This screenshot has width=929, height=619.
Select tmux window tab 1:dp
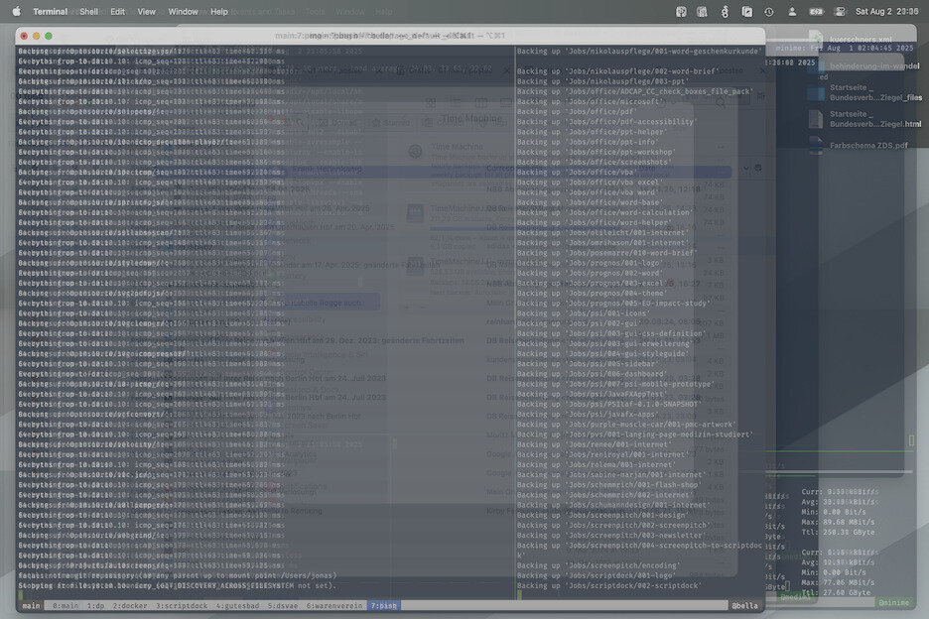click(x=95, y=605)
